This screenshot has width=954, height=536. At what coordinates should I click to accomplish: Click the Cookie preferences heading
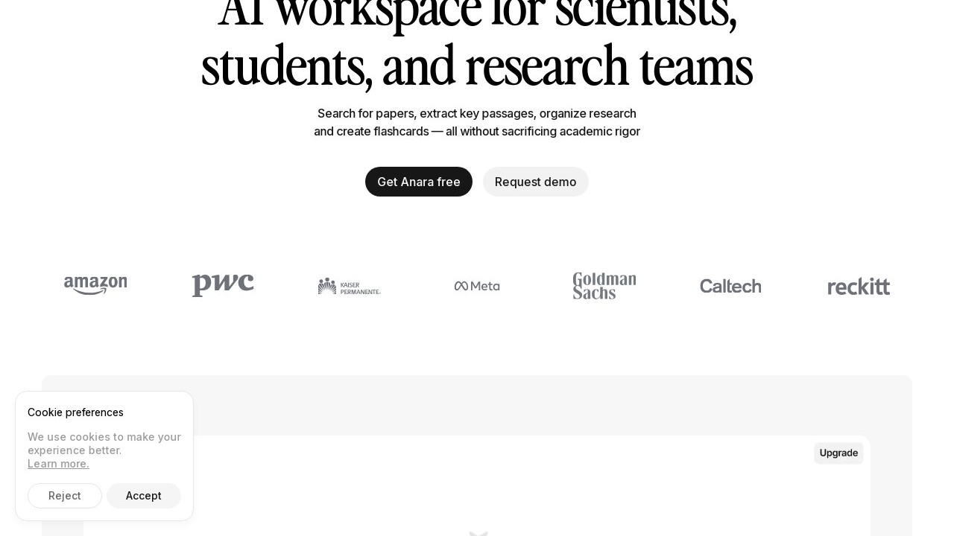pyautogui.click(x=75, y=412)
